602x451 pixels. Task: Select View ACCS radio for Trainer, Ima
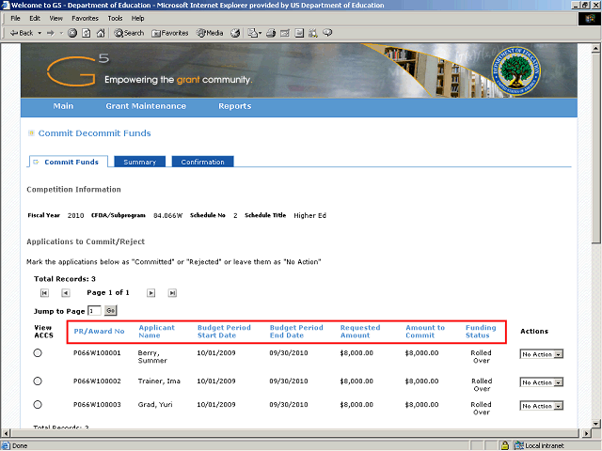pyautogui.click(x=38, y=381)
